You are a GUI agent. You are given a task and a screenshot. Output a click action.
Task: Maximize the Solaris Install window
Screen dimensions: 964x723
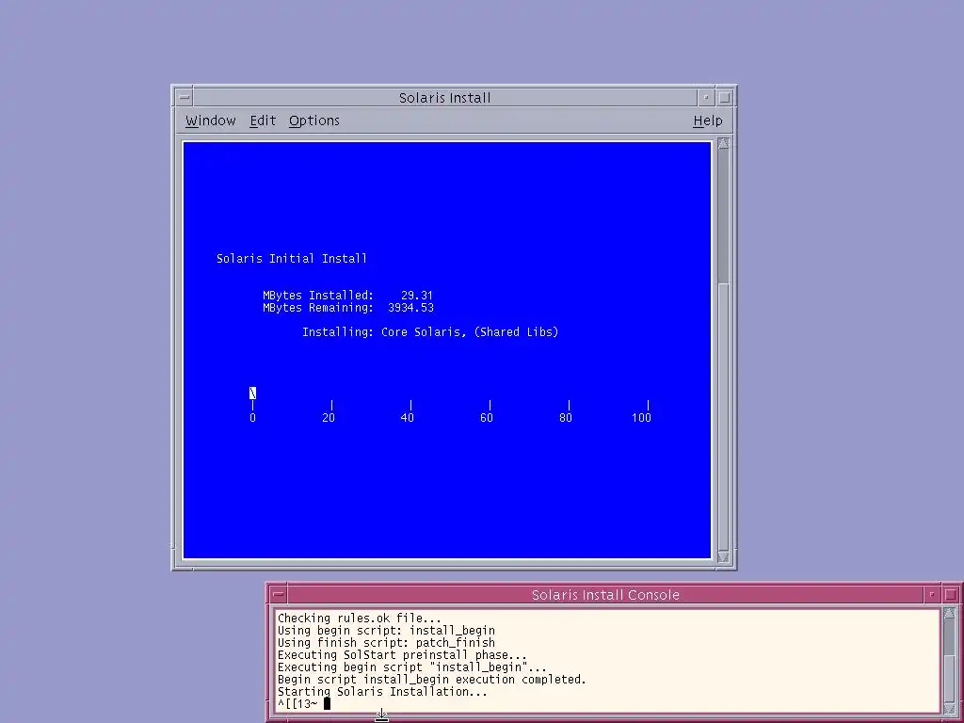pos(724,97)
